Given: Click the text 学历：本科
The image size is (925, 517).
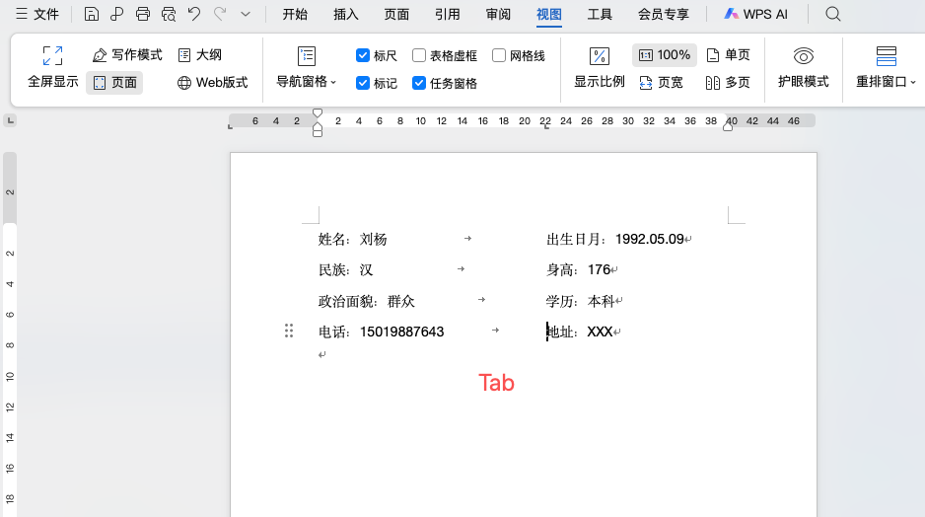Looking at the screenshot, I should (581, 301).
